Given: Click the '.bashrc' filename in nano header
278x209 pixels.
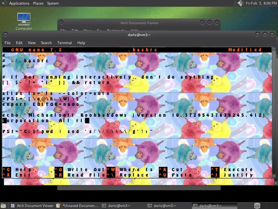Looking at the screenshot, I should (x=143, y=50).
